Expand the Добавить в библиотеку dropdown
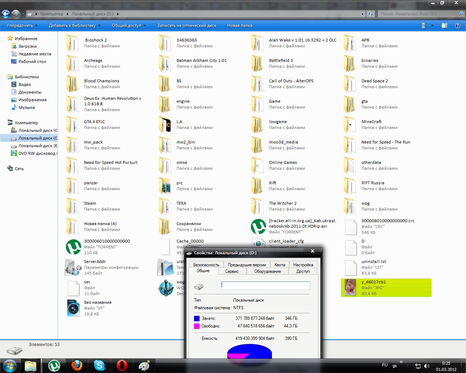 [74, 25]
